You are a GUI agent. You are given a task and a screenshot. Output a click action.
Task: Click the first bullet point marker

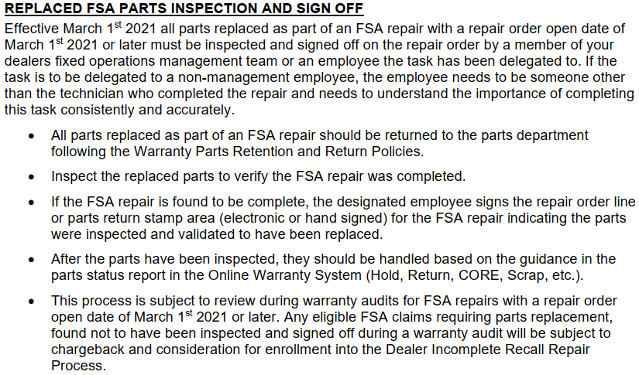30,135
